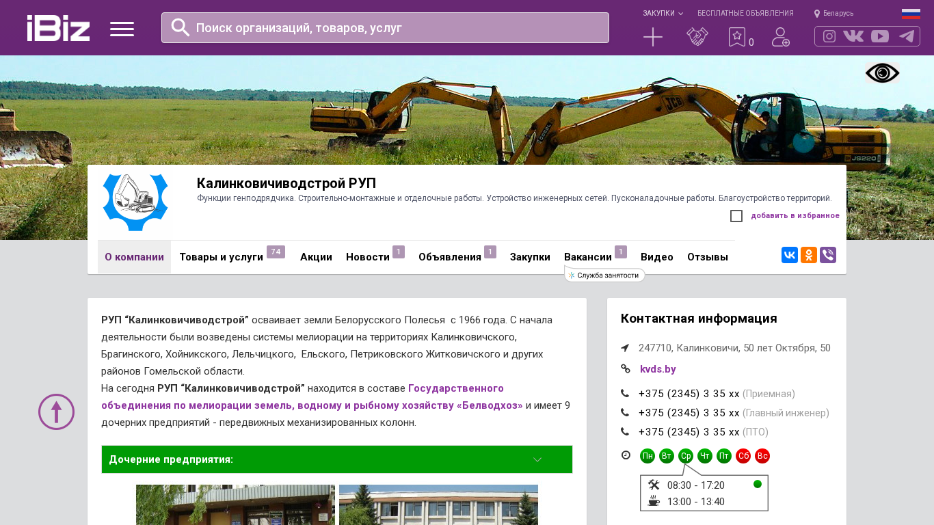Viewport: 934px width, 525px height.
Task: Click the 'добавить в избранное' link text
Action: pos(795,216)
